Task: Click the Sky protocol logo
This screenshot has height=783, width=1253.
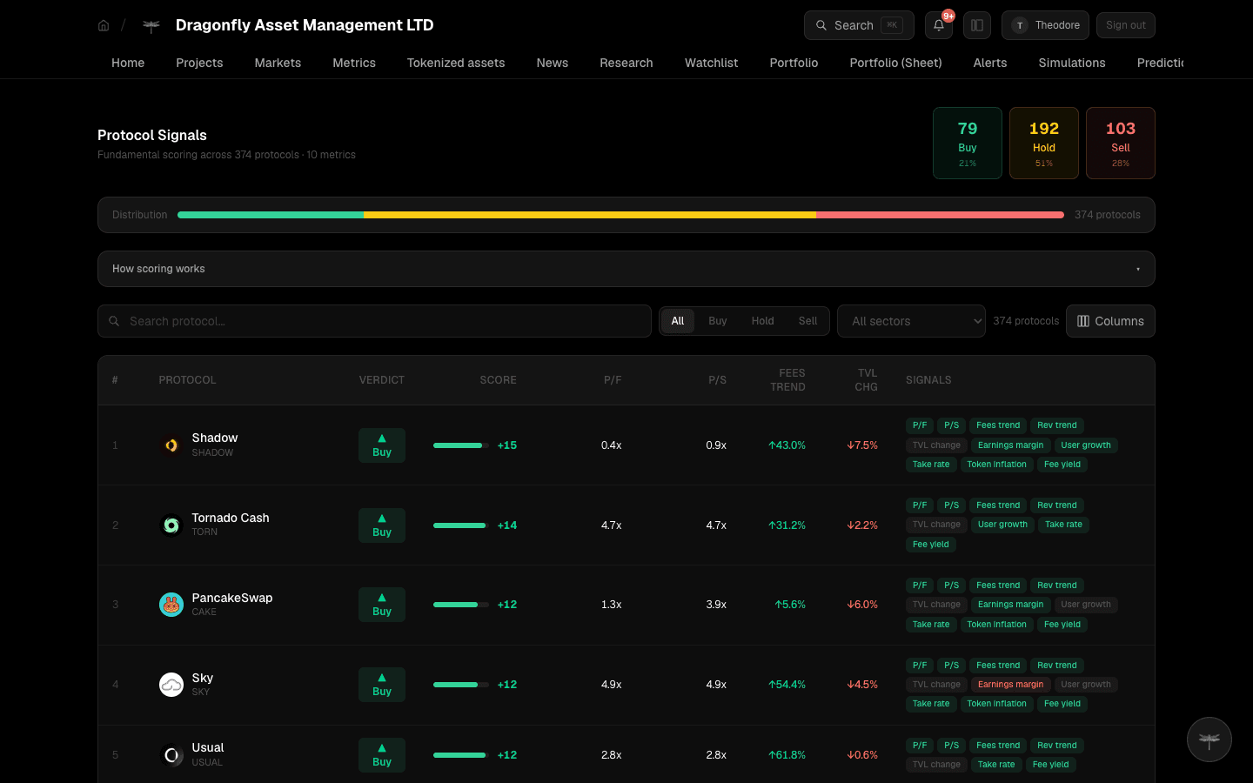Action: tap(171, 685)
